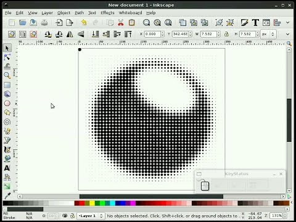This screenshot has width=296, height=222.
Task: Select the Dropper color picker tool
Action: click(7, 195)
